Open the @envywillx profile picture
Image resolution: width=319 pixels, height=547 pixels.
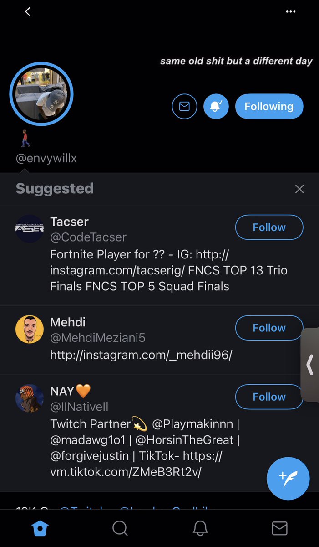[x=41, y=94]
